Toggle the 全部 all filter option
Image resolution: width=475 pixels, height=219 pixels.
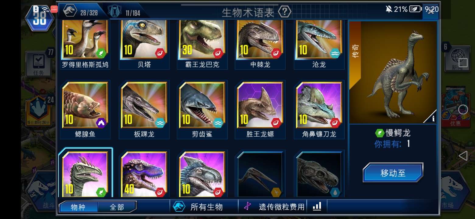click(x=117, y=207)
